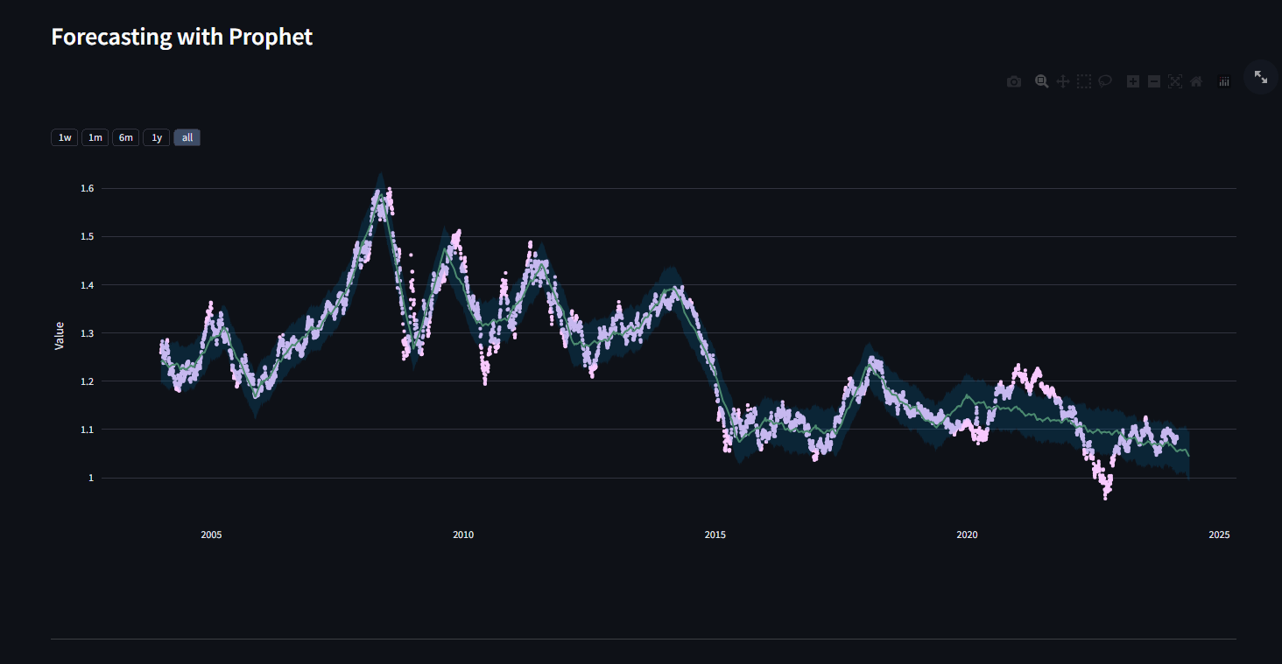Set range selector to 1m

[95, 137]
